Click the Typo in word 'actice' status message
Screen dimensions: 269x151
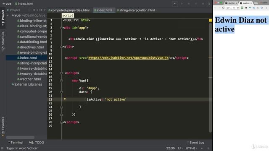coord(22,148)
